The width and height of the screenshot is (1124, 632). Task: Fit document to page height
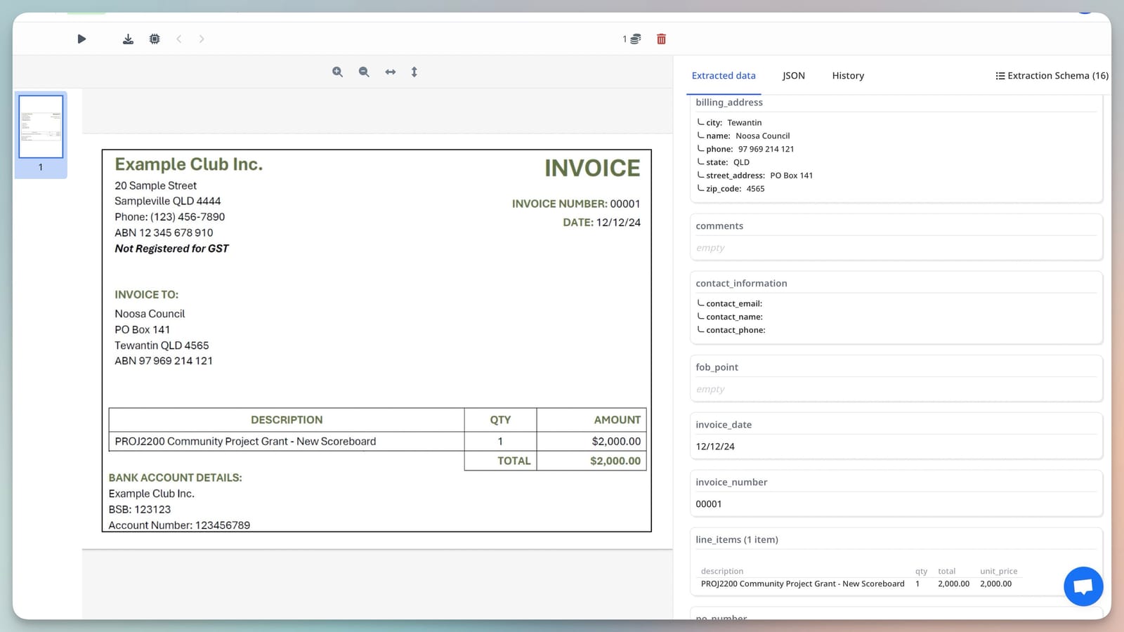click(414, 72)
